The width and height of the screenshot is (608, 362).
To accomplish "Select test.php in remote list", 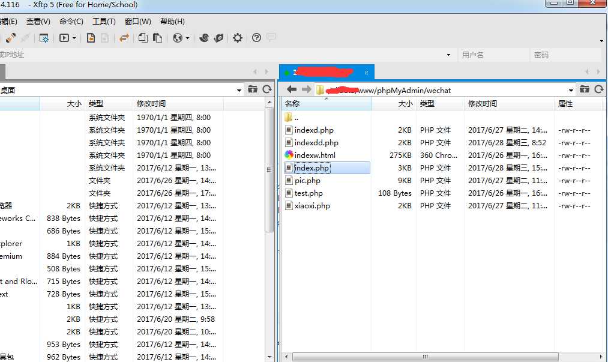I will pyautogui.click(x=309, y=193).
